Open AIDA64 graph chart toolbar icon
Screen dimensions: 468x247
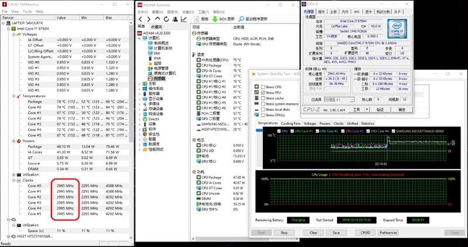pos(184,19)
